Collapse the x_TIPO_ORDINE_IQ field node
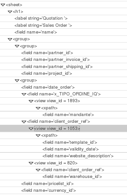 [24, 94]
